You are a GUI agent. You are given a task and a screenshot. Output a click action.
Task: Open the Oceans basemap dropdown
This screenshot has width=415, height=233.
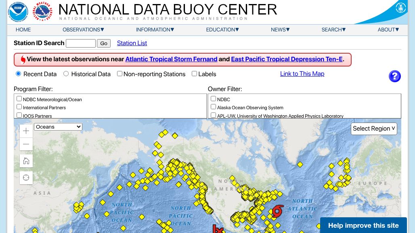[58, 127]
